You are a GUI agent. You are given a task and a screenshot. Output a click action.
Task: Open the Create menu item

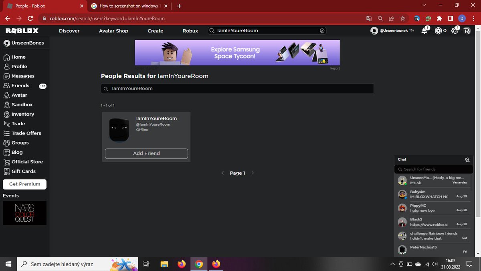click(x=155, y=31)
